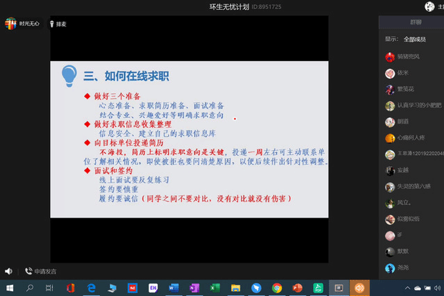Click the avatar of member 繁笺花
The height and width of the screenshot is (296, 444).
[x=390, y=89]
